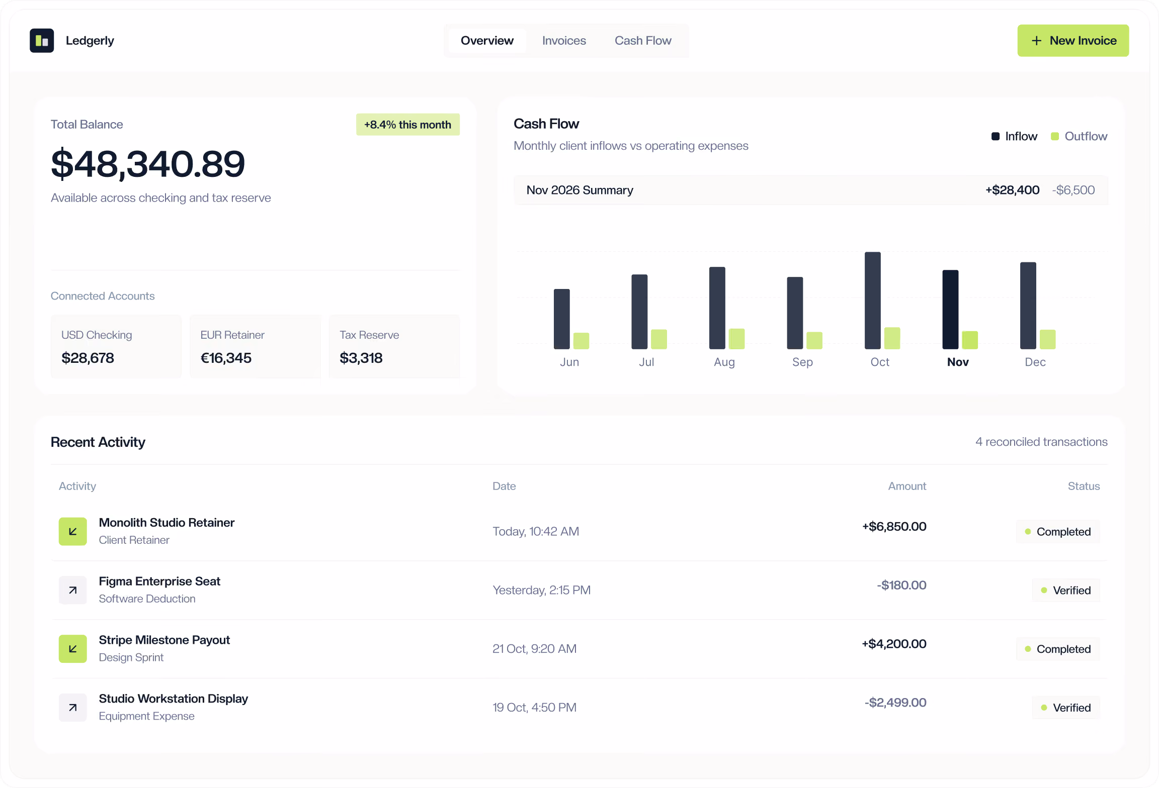Viewport: 1159px width, 788px height.
Task: Open the Tax Reserve account card
Action: (x=394, y=347)
